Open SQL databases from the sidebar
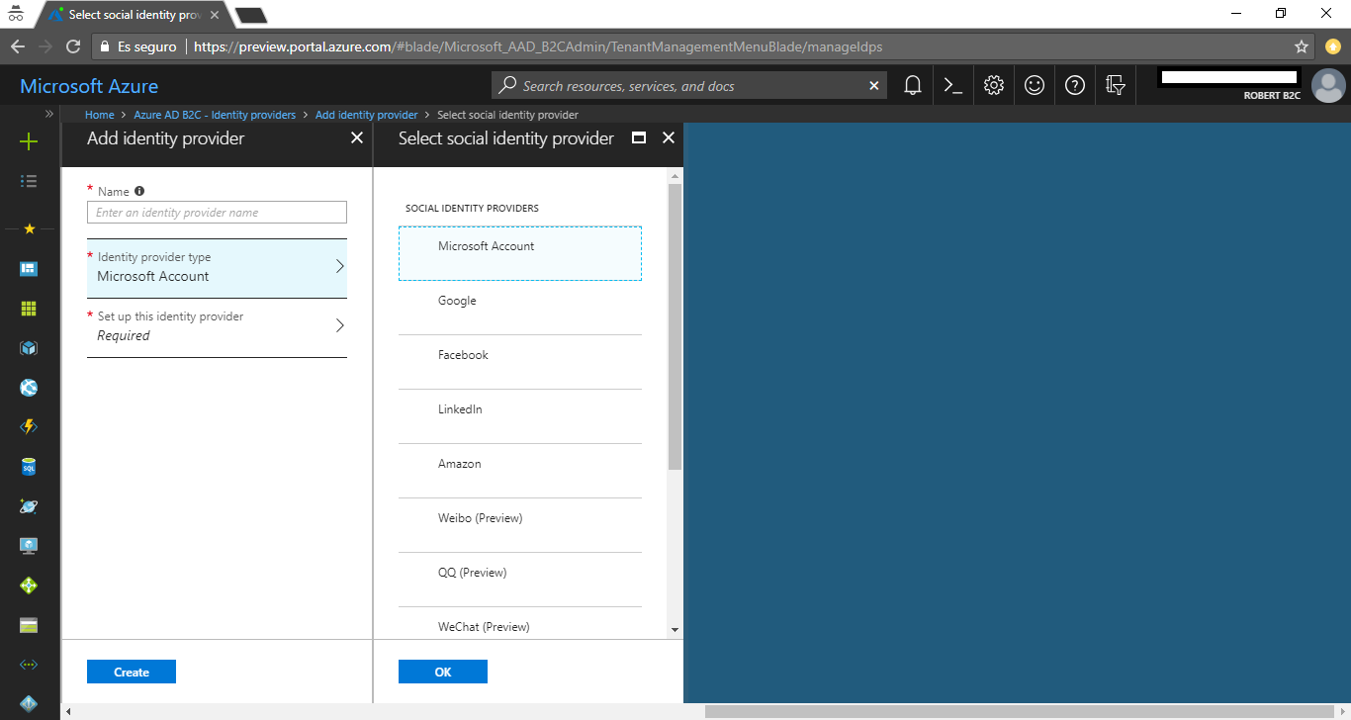Viewport: 1351px width, 720px height. pos(29,466)
